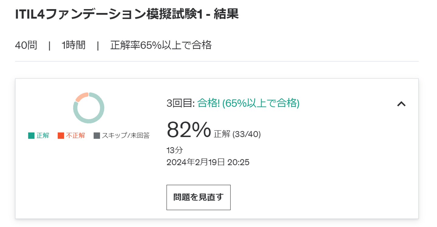Click the date 2024年2月19日 20:25
The image size is (437, 227).
[208, 163]
